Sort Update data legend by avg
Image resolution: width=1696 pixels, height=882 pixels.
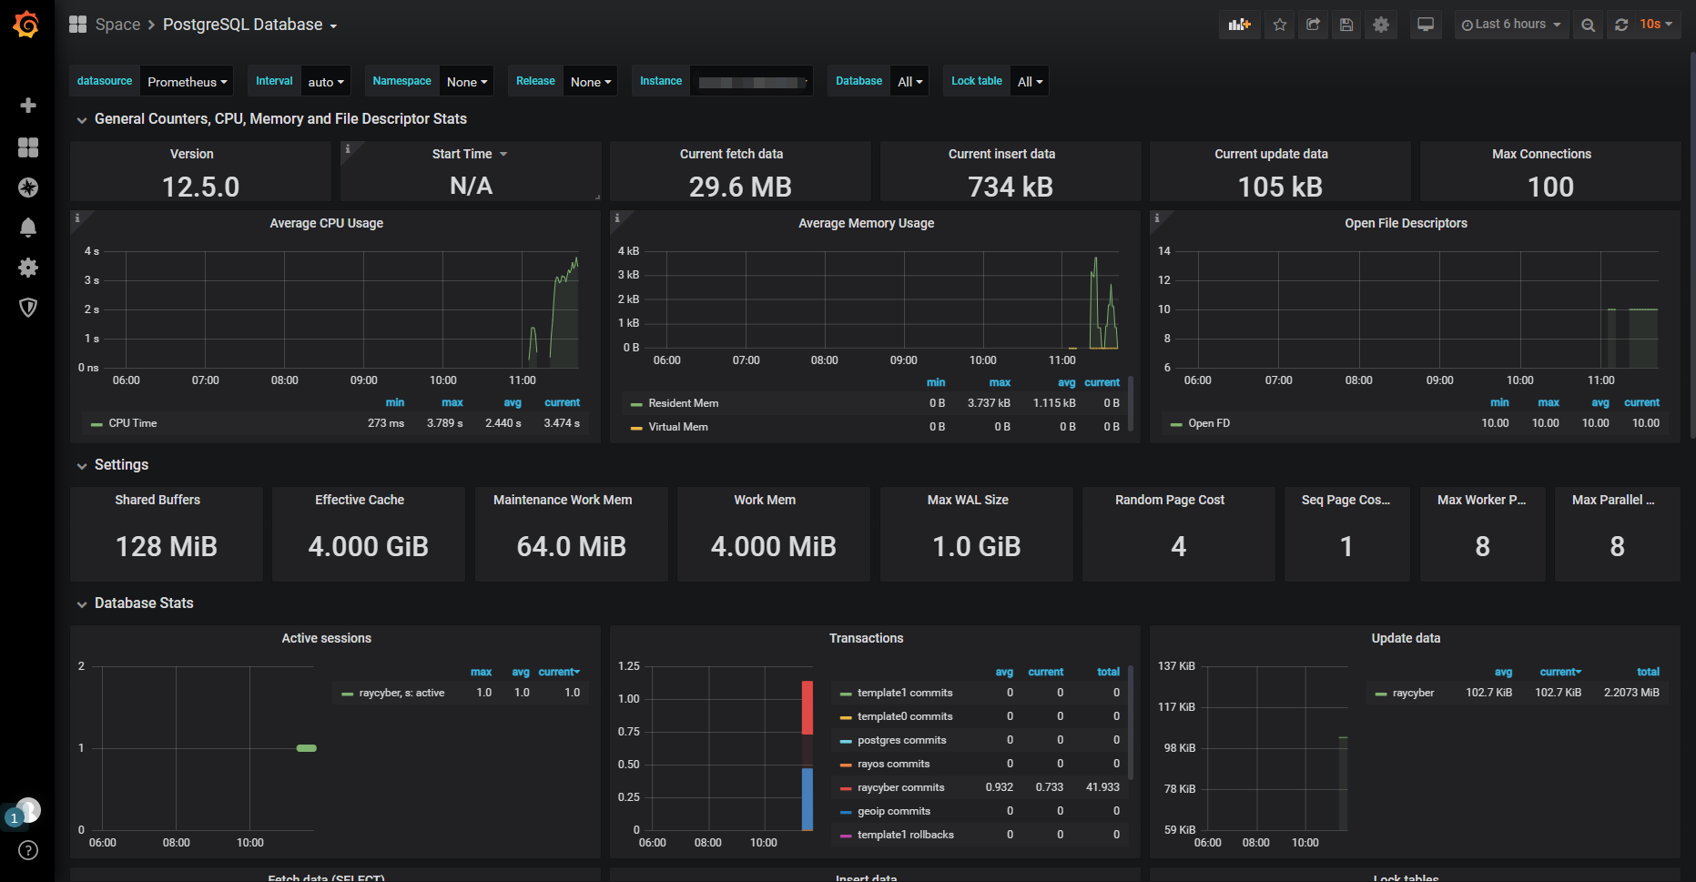pyautogui.click(x=1503, y=672)
